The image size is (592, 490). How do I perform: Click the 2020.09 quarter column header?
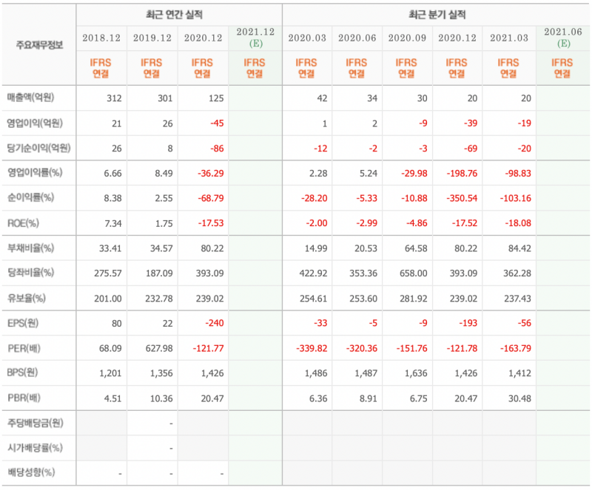coord(407,38)
